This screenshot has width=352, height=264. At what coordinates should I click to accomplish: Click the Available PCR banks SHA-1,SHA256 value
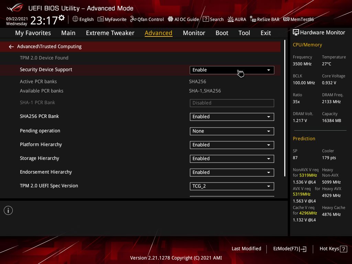click(x=205, y=91)
